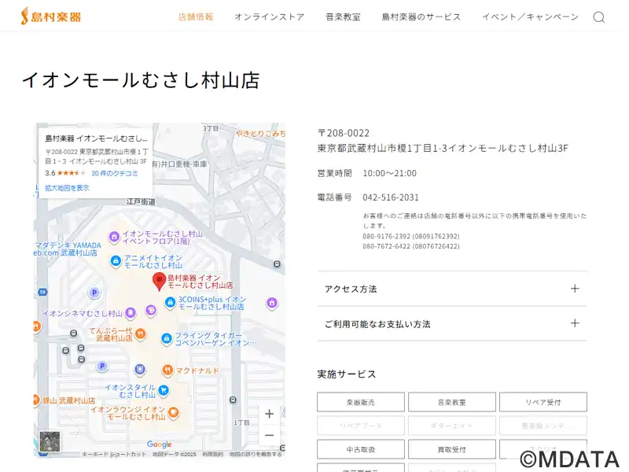Open the 店舗情報 menu item
629x472 pixels.
(x=196, y=17)
